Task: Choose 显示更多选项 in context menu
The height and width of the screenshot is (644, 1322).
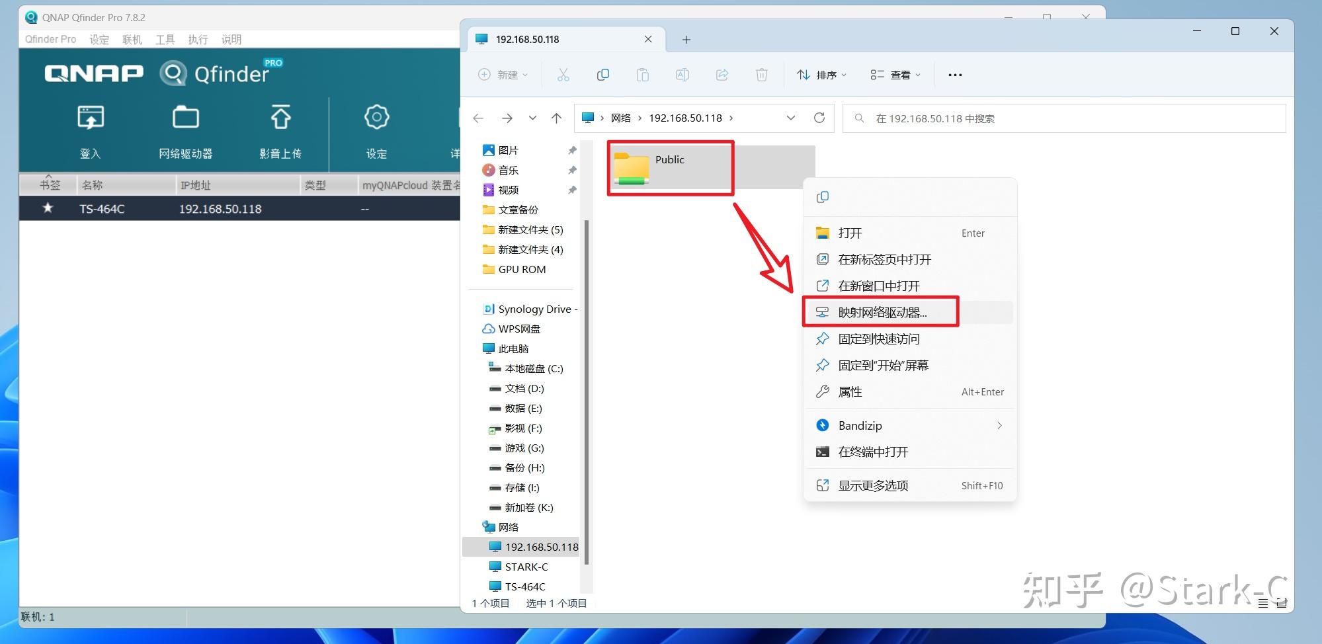Action: (910, 485)
